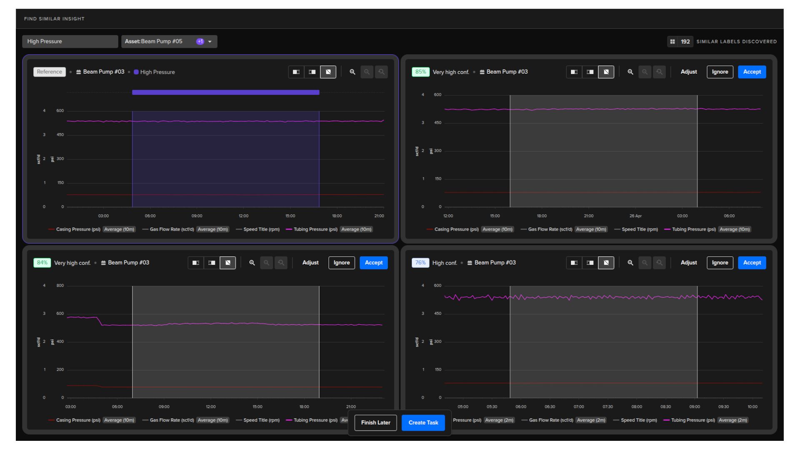
Task: Ignore the 76% high confidence match
Action: (720, 263)
